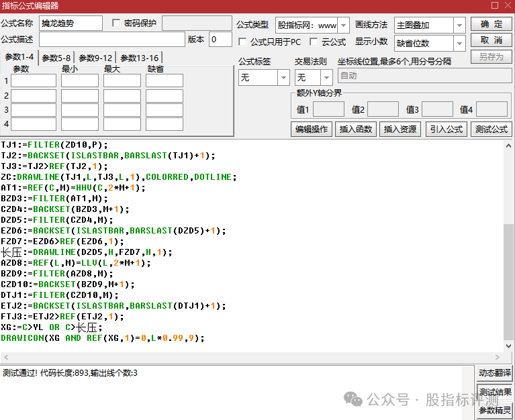Click the code editor scroll-up arrow
The width and height of the screenshot is (515, 420).
[508, 145]
